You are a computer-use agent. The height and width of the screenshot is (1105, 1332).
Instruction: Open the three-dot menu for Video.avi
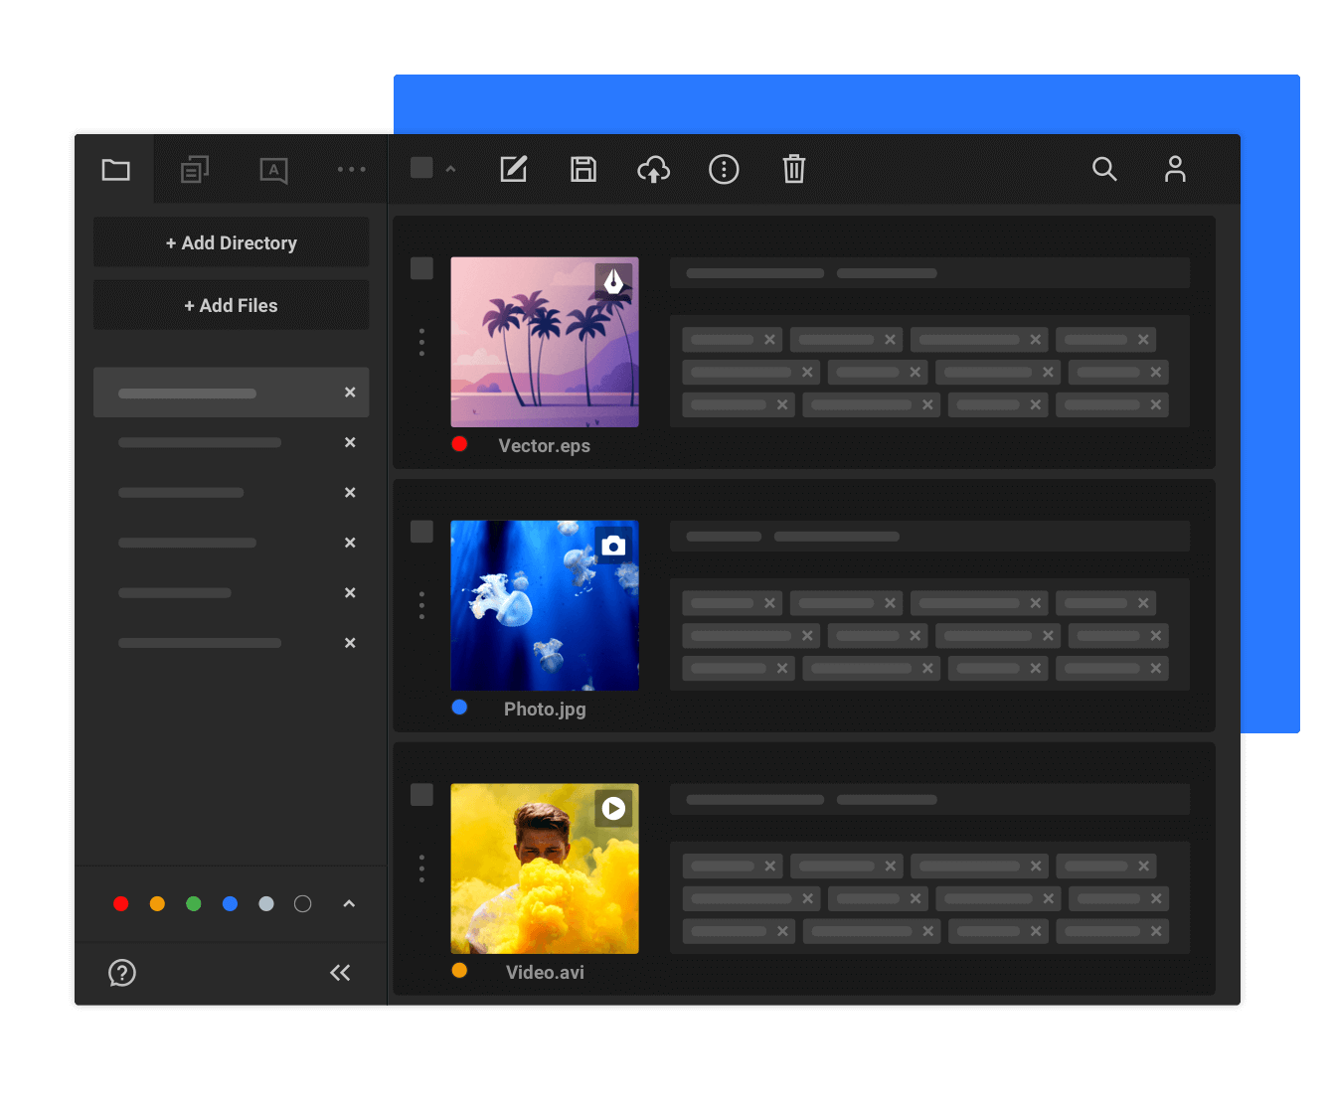420,868
